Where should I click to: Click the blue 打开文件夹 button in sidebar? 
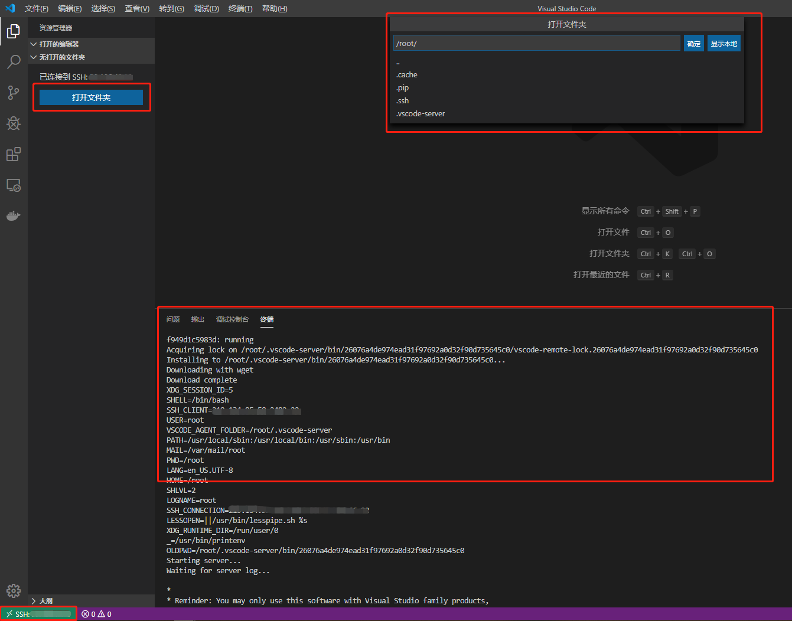(91, 97)
